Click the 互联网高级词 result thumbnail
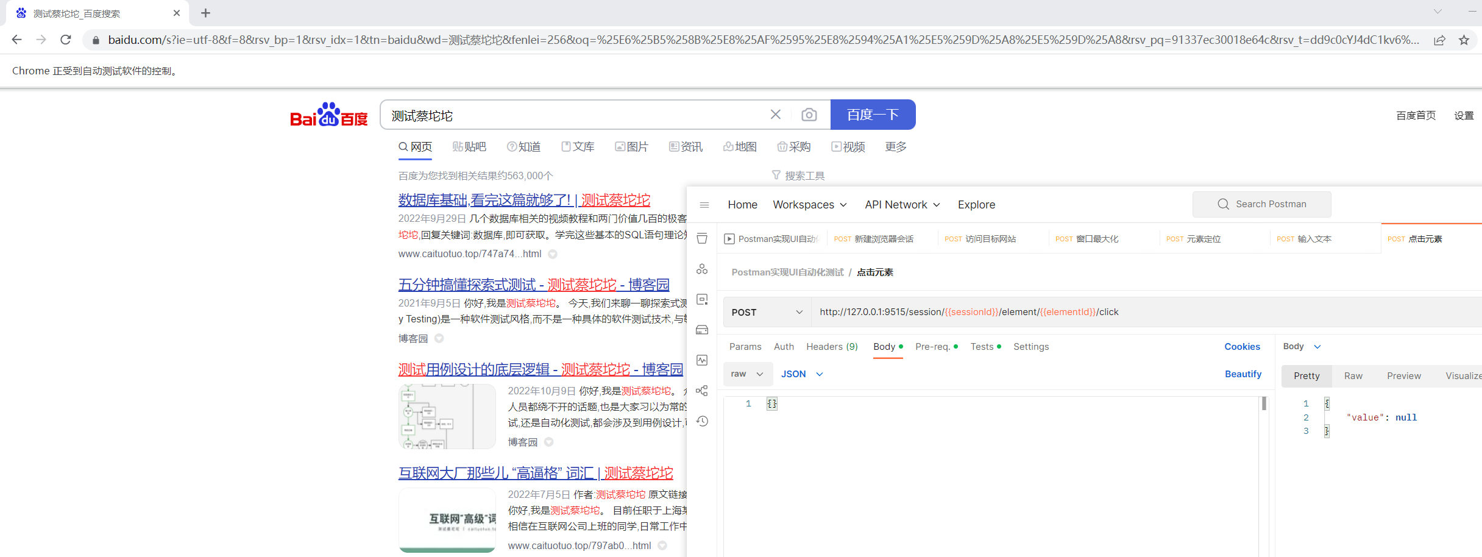 tap(447, 520)
